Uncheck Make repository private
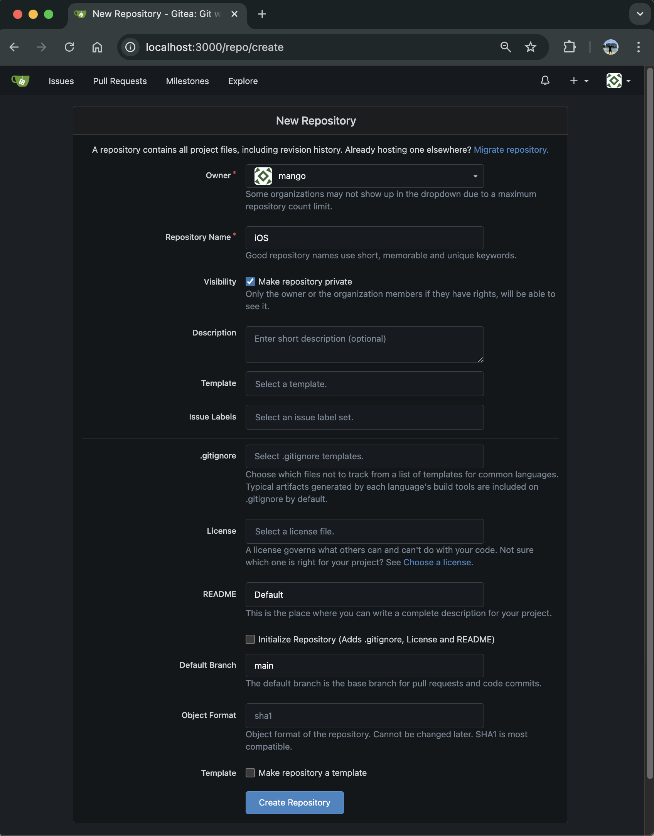Image resolution: width=654 pixels, height=836 pixels. (250, 281)
